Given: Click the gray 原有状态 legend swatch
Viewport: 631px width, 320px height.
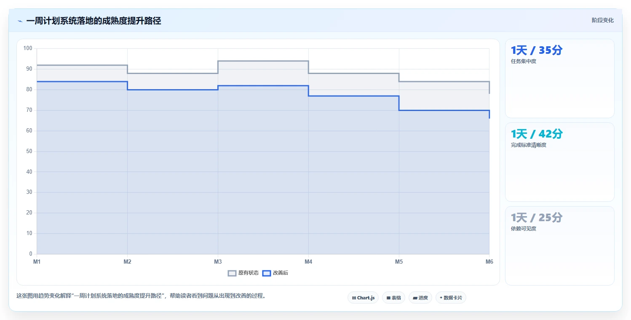Looking at the screenshot, I should [x=232, y=273].
